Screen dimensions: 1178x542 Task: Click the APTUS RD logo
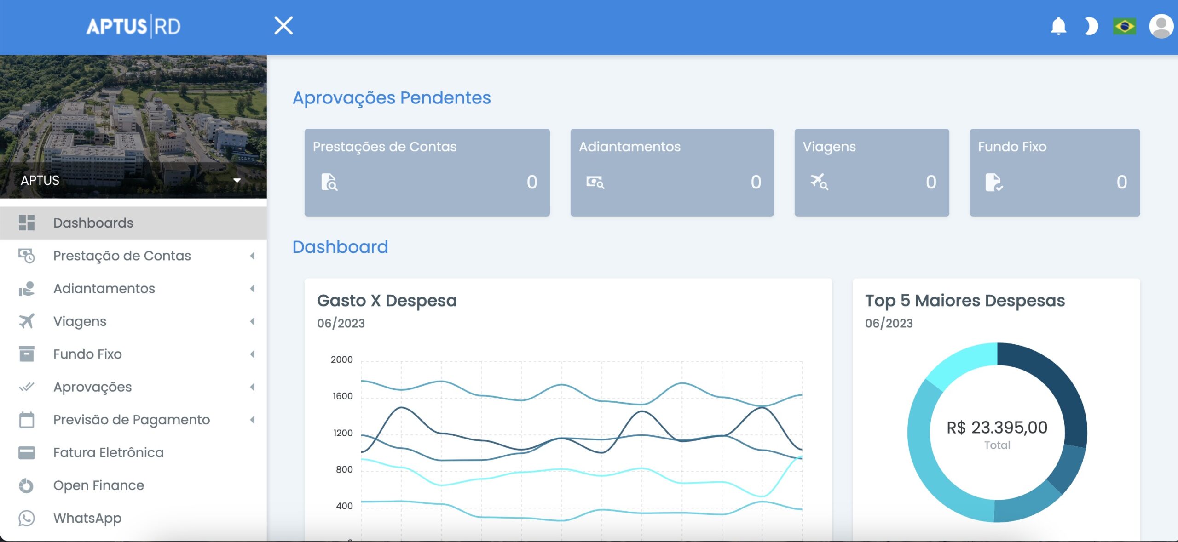(133, 26)
